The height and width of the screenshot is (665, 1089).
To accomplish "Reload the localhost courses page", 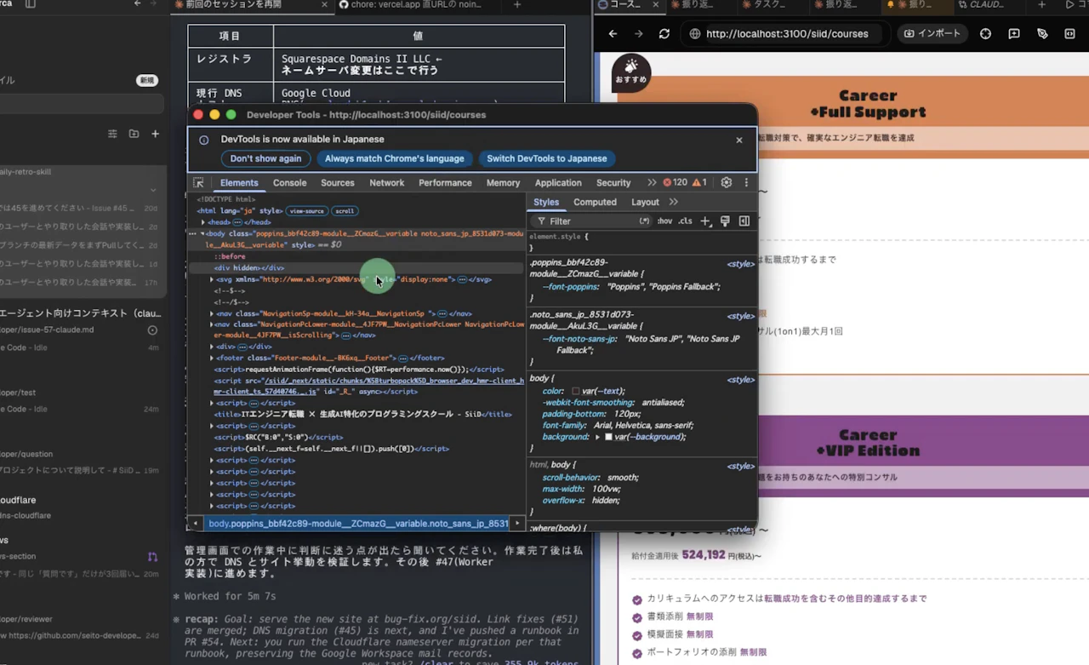I will 664,34.
